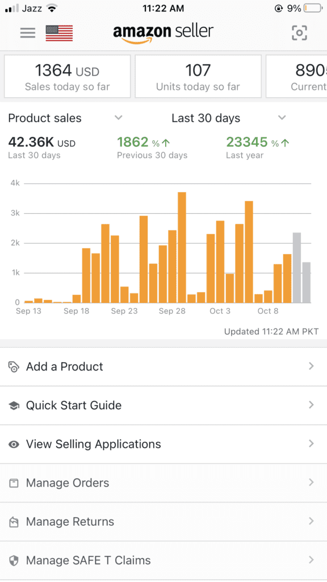Open the barcode scan camera icon
The image size is (327, 582).
pyautogui.click(x=299, y=33)
